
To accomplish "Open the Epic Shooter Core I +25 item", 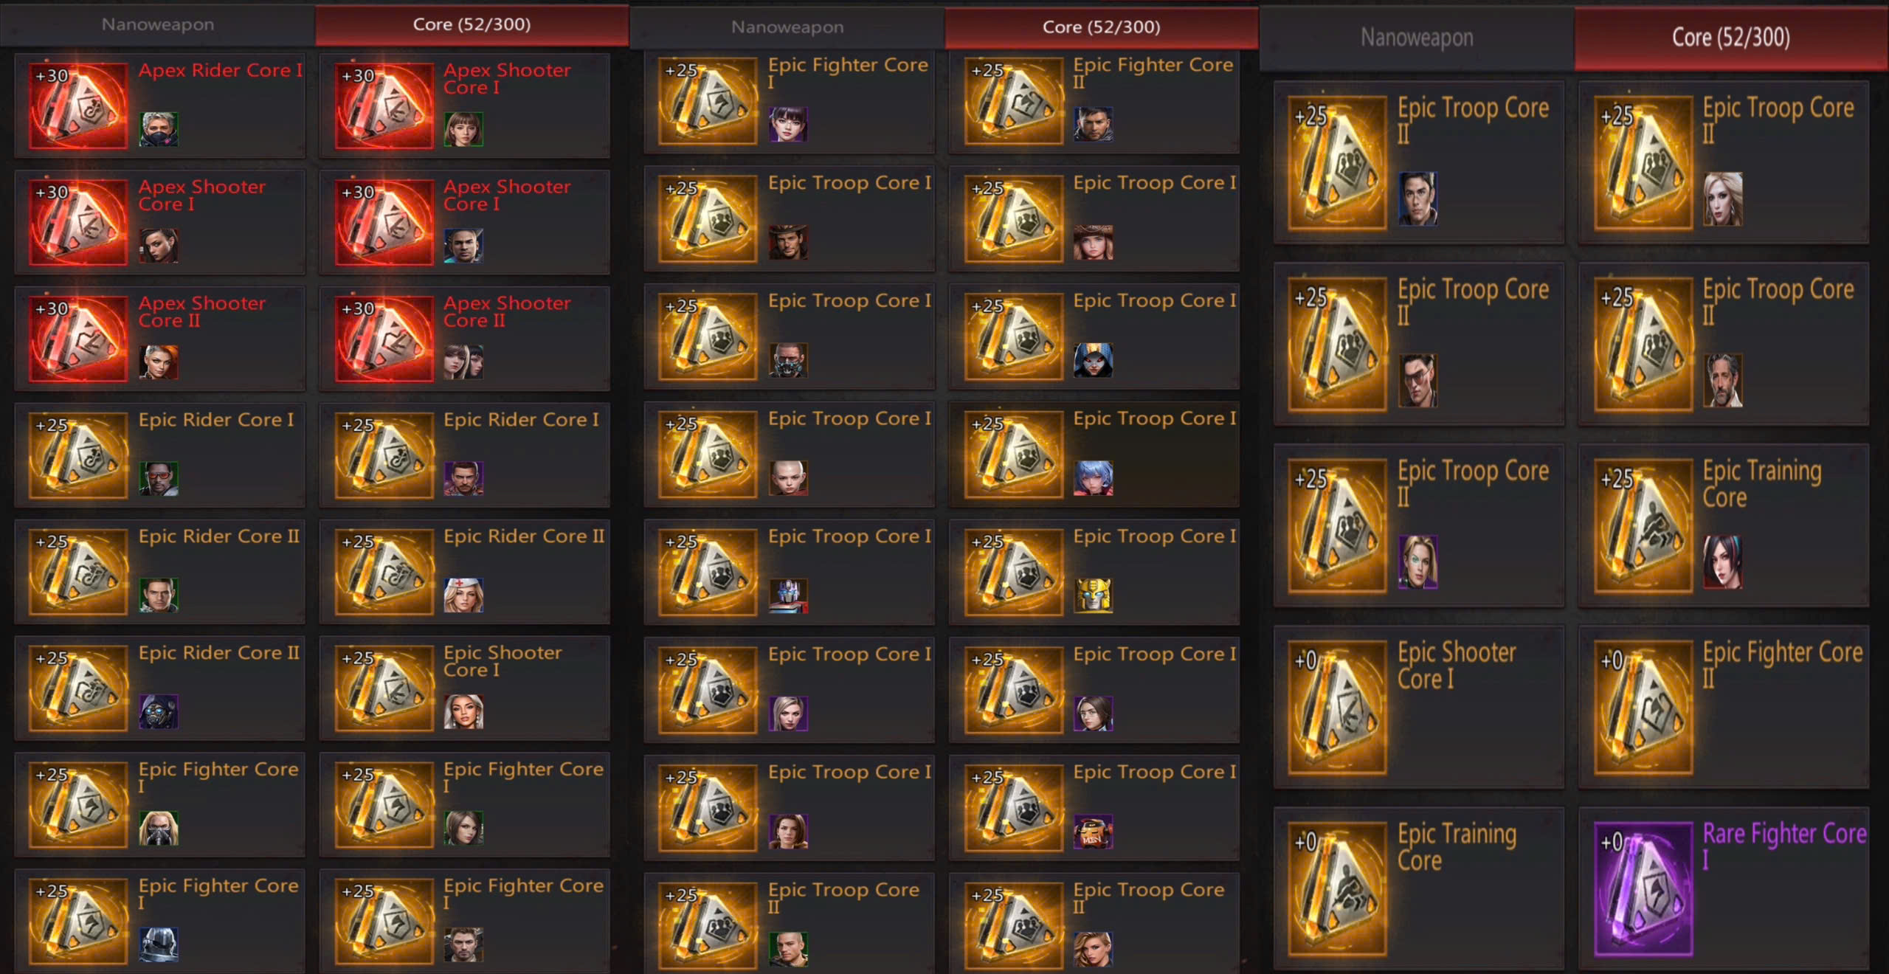I will [465, 688].
